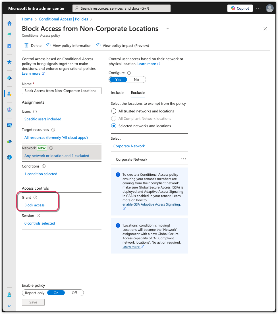Click the Delete trash icon
The image size is (278, 314).
coord(26,45)
